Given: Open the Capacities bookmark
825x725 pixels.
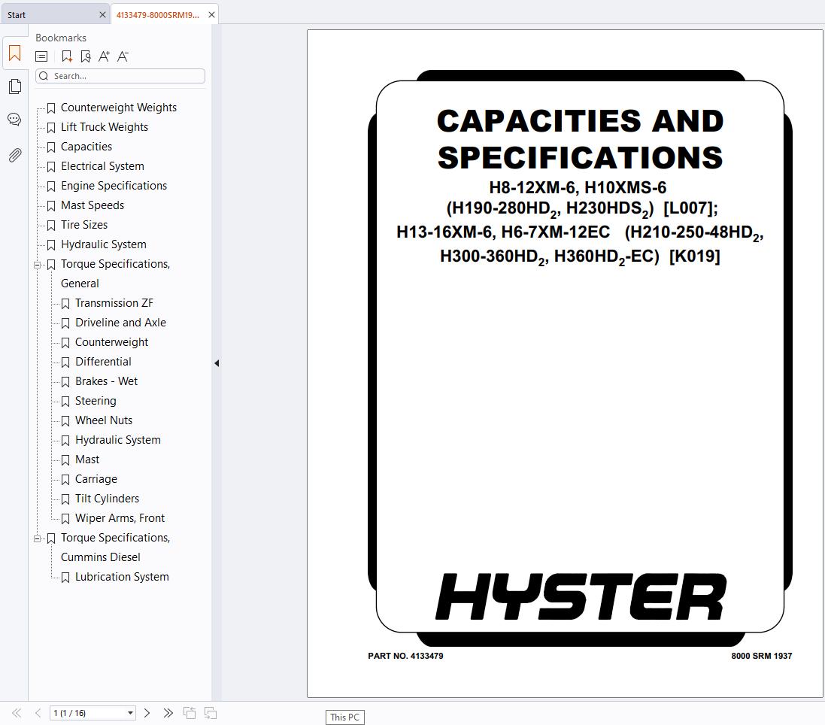Looking at the screenshot, I should tap(86, 146).
